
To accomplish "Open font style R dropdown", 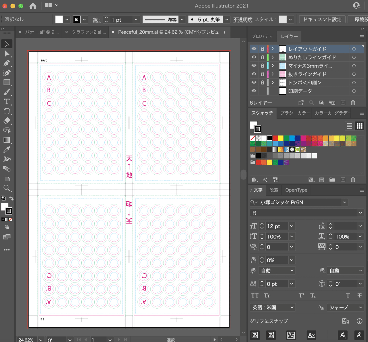I will pyautogui.click(x=361, y=213).
